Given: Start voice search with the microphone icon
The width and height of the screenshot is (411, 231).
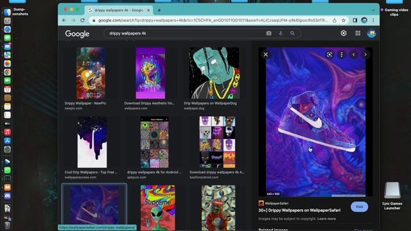Looking at the screenshot, I should coord(281,33).
